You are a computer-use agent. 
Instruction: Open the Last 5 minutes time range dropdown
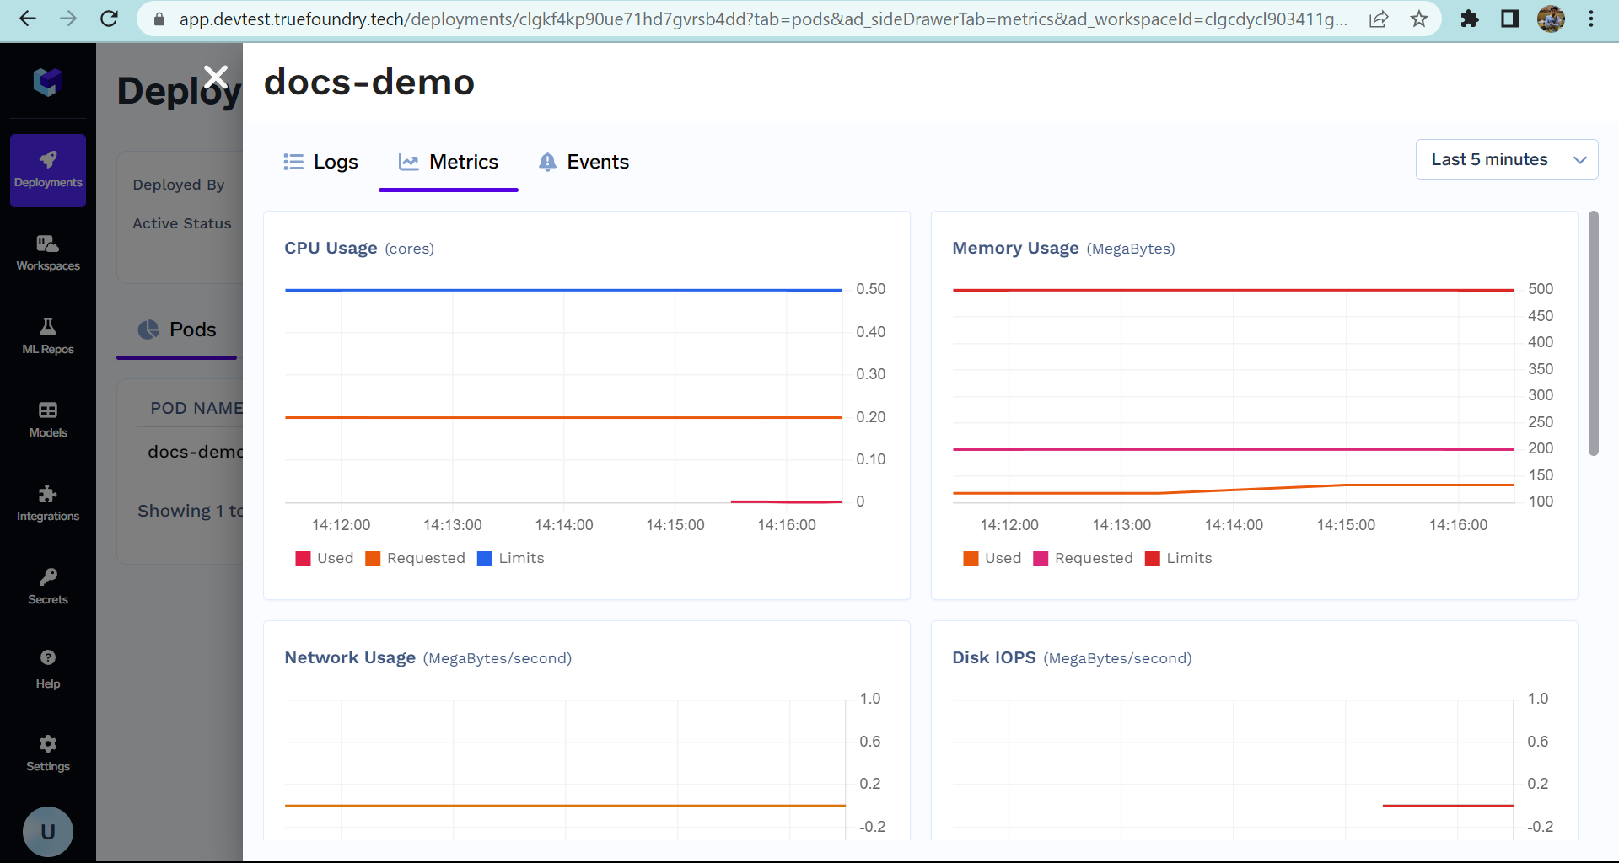[x=1507, y=159]
